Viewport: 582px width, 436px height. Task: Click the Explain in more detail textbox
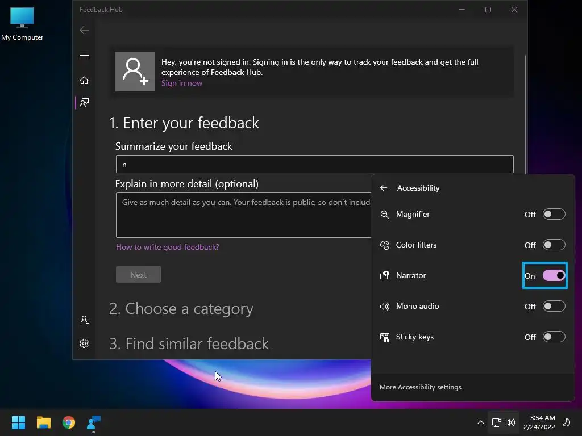243,215
